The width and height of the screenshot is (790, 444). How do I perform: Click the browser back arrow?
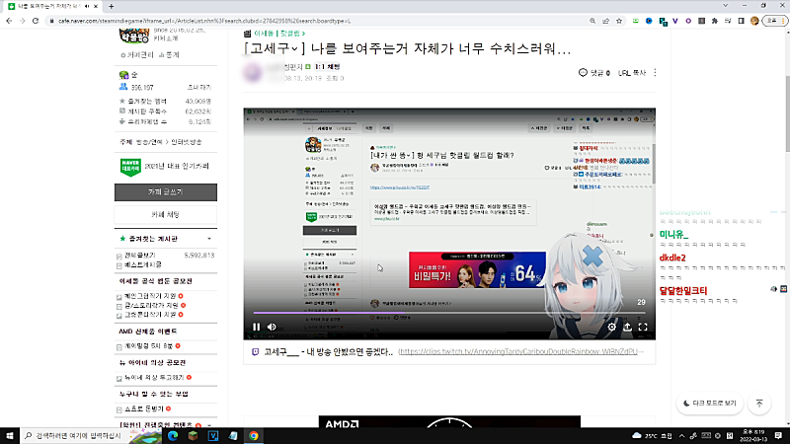(x=9, y=21)
